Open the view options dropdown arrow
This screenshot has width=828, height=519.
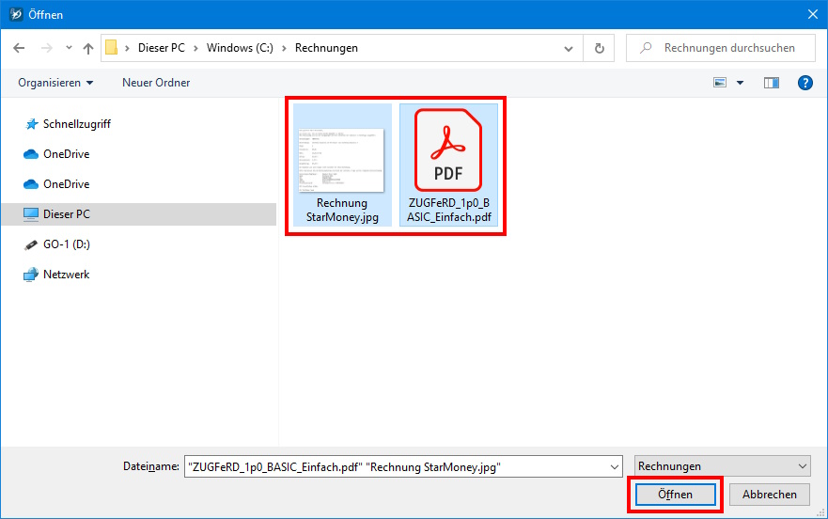click(741, 83)
